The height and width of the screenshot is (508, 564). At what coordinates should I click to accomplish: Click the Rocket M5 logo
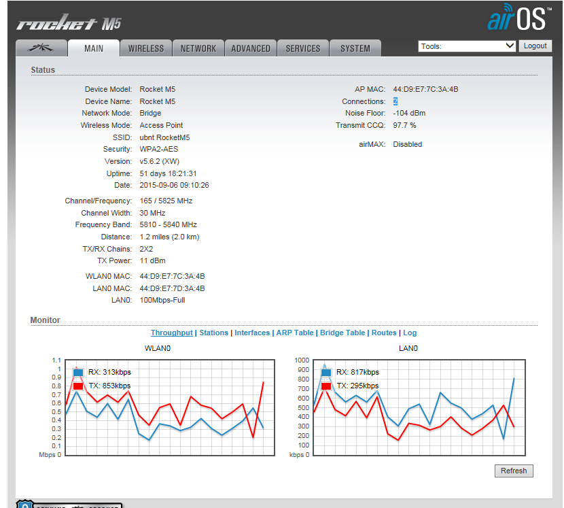tap(69, 23)
